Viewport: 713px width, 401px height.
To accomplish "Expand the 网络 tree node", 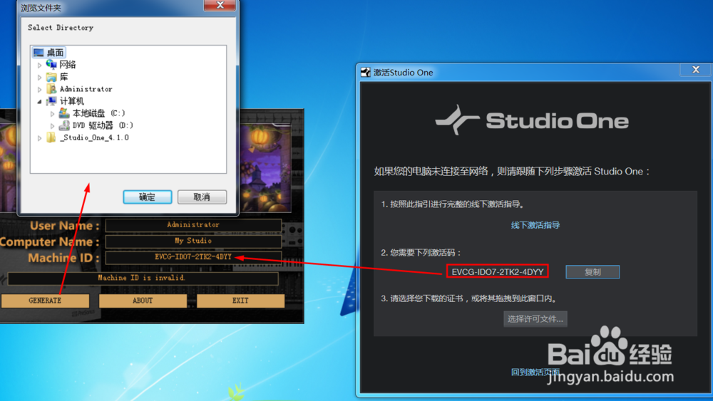I will tap(39, 66).
